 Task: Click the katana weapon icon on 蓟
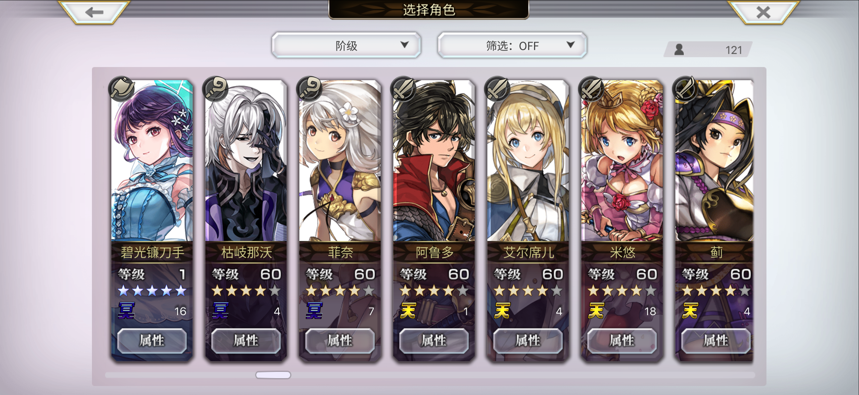(x=686, y=89)
